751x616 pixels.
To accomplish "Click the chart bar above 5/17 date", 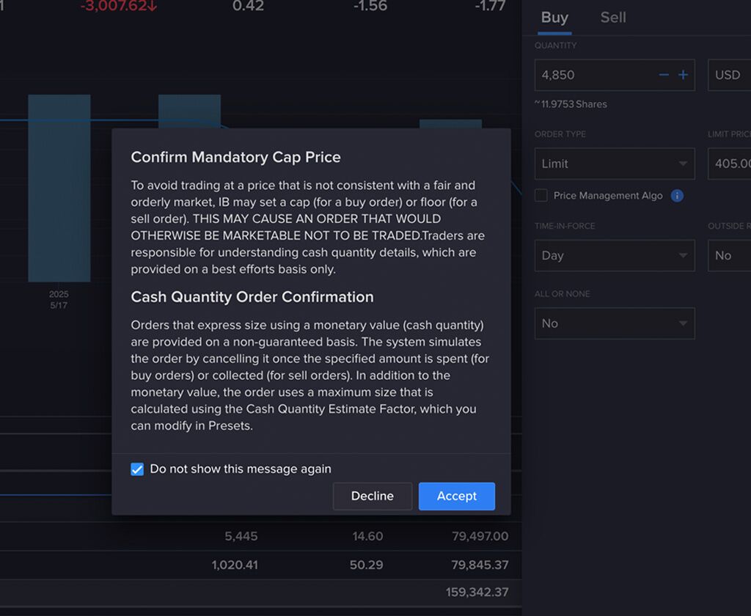I will click(60, 187).
